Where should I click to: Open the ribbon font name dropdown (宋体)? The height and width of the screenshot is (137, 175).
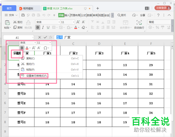tap(59, 22)
